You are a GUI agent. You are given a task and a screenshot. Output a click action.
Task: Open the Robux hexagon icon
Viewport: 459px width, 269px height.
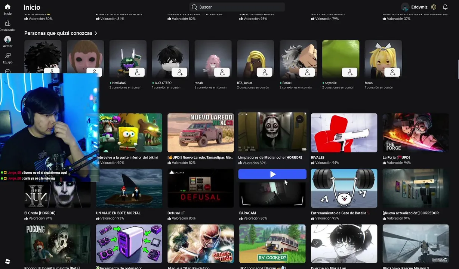tap(434, 7)
